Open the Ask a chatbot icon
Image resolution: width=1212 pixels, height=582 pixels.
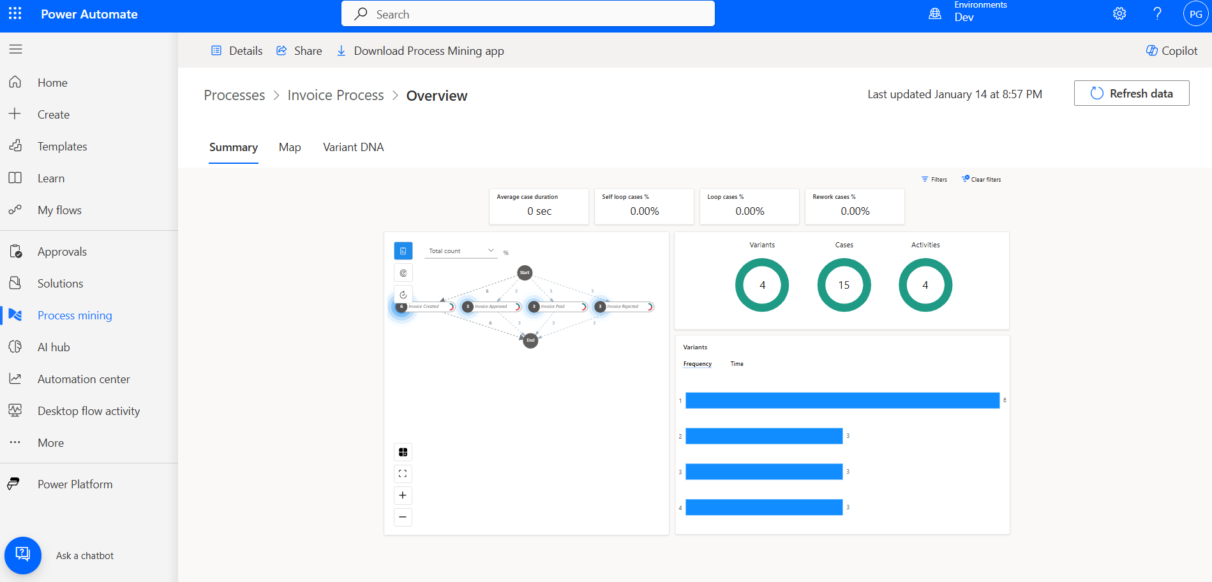(23, 555)
